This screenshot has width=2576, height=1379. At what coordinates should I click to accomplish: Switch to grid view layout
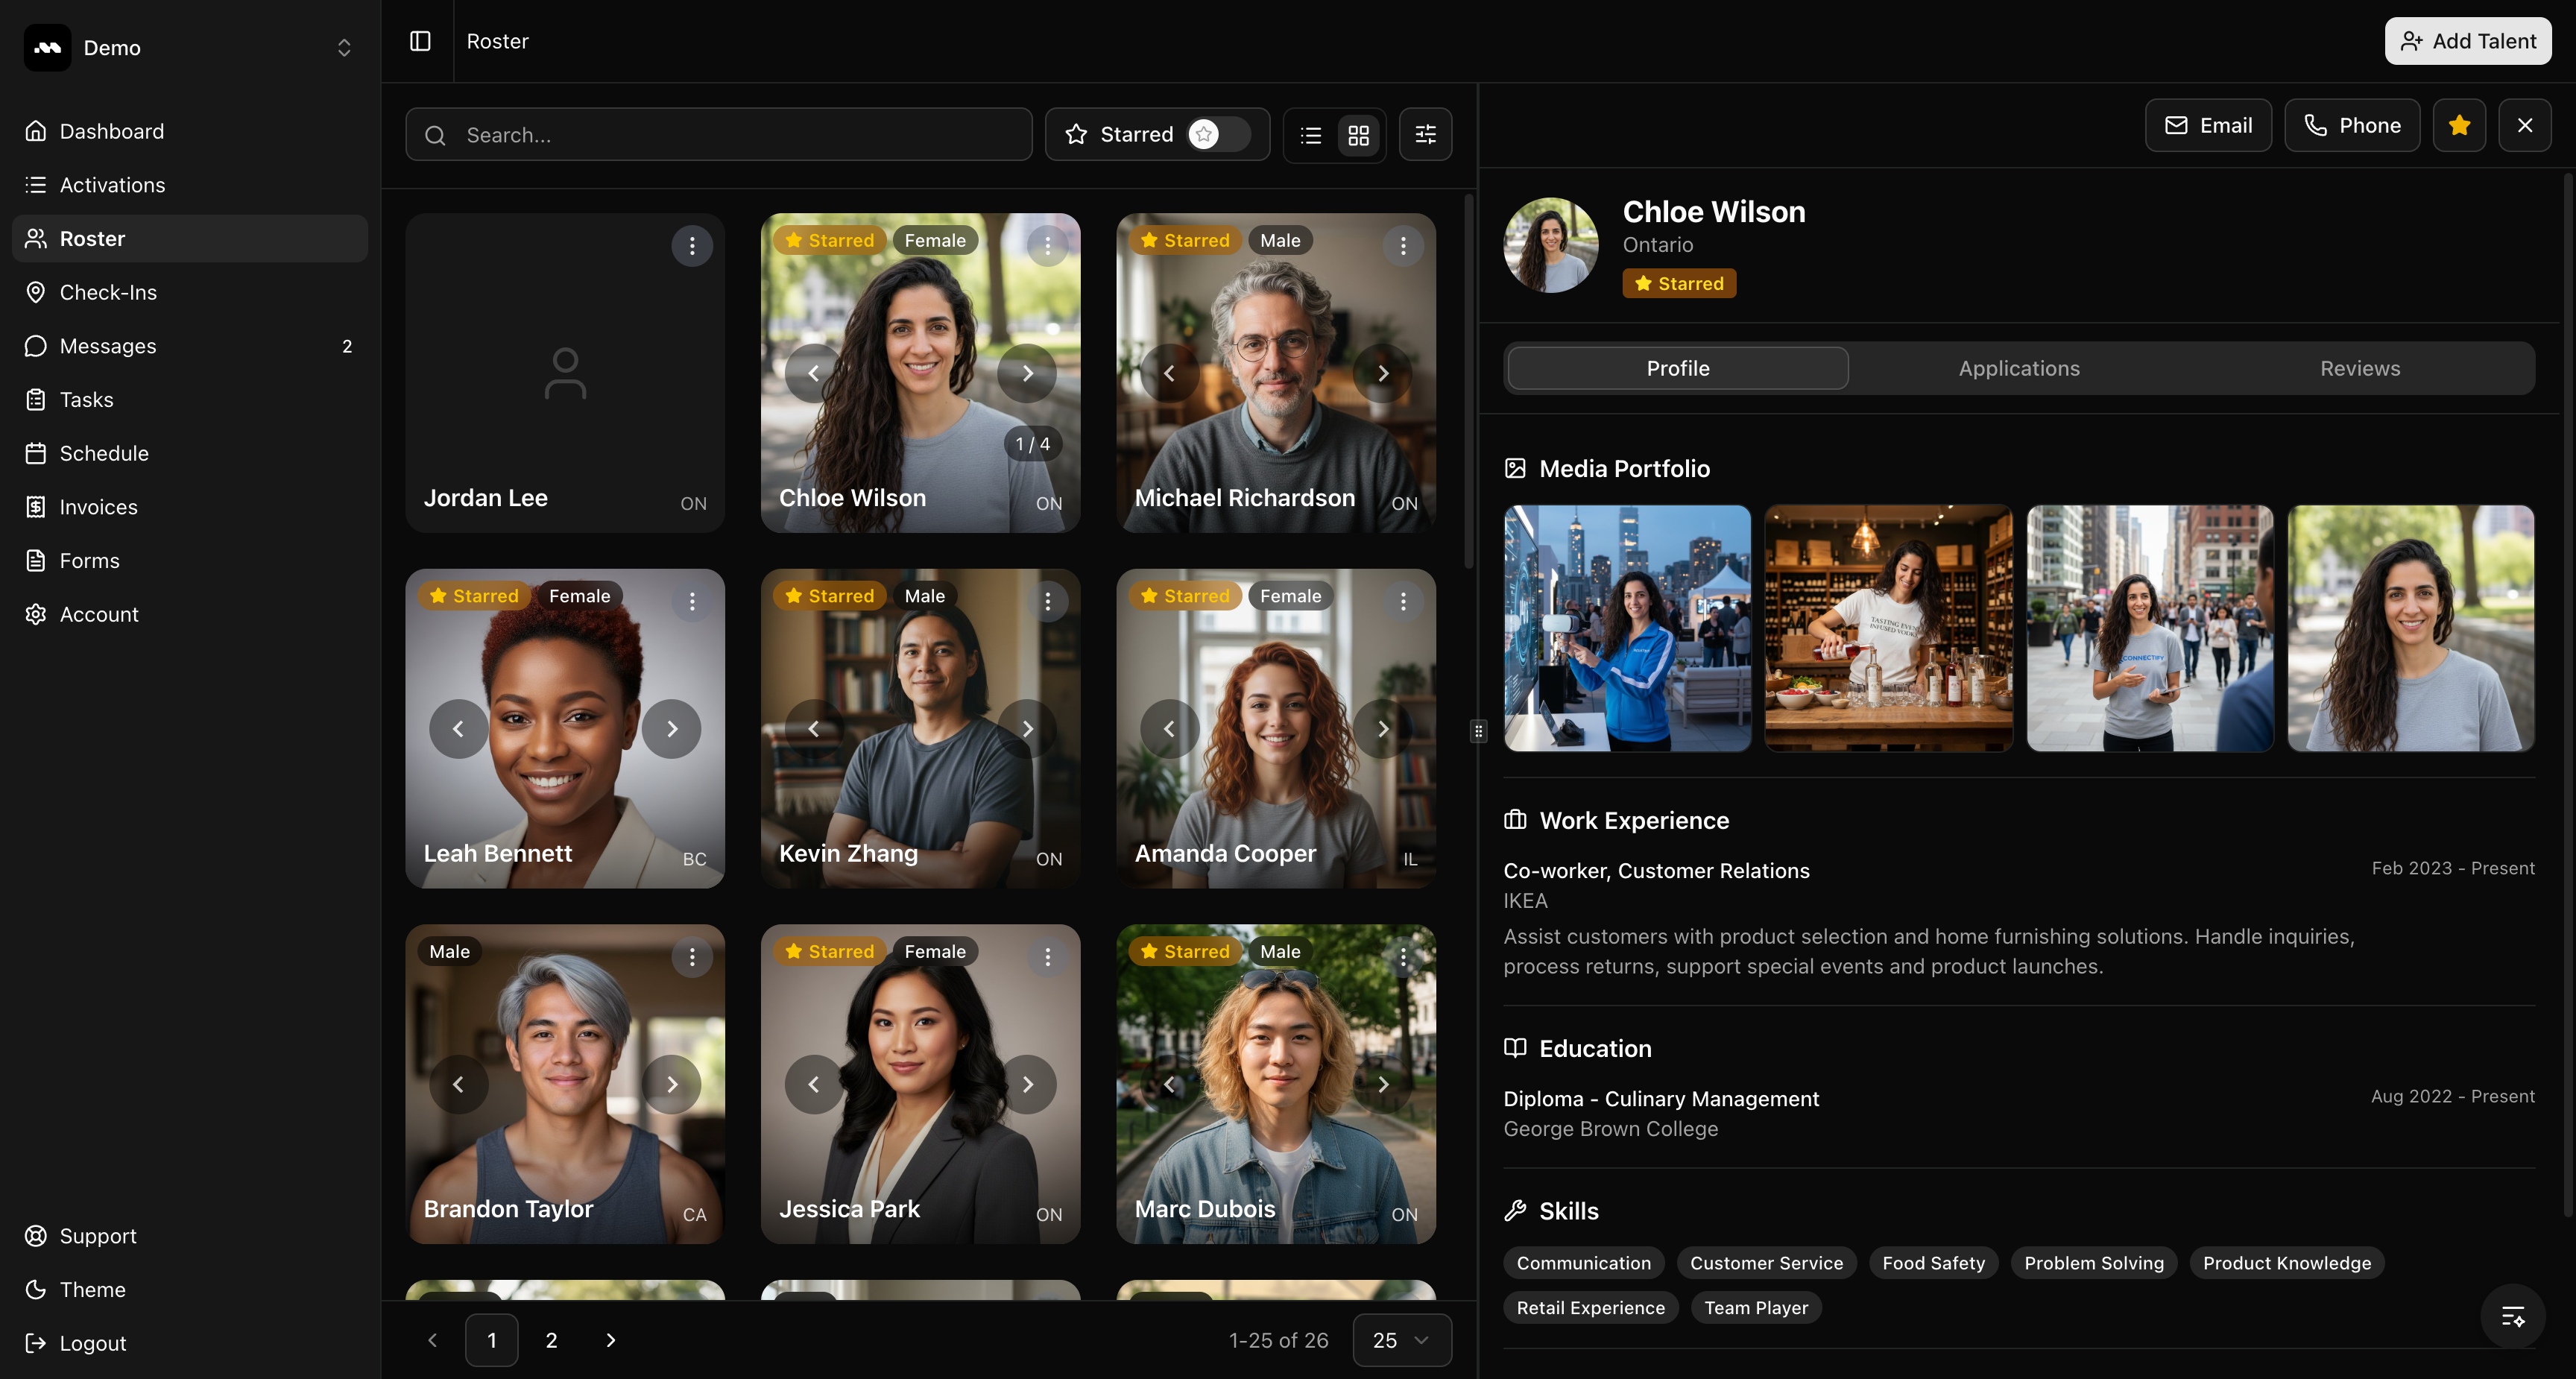click(x=1358, y=135)
